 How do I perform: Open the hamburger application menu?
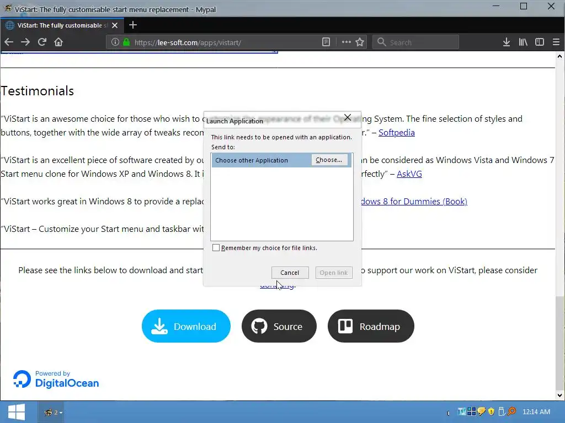point(556,42)
